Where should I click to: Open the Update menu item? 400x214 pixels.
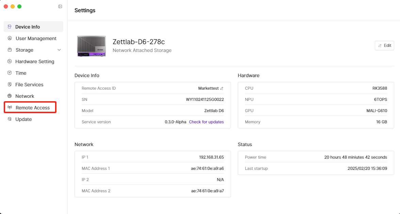coord(23,119)
